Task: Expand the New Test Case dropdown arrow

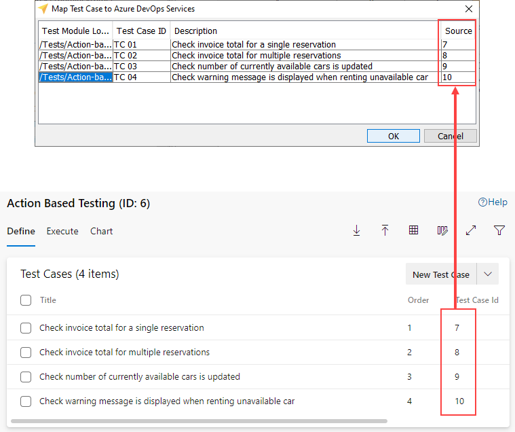Action: coord(488,274)
